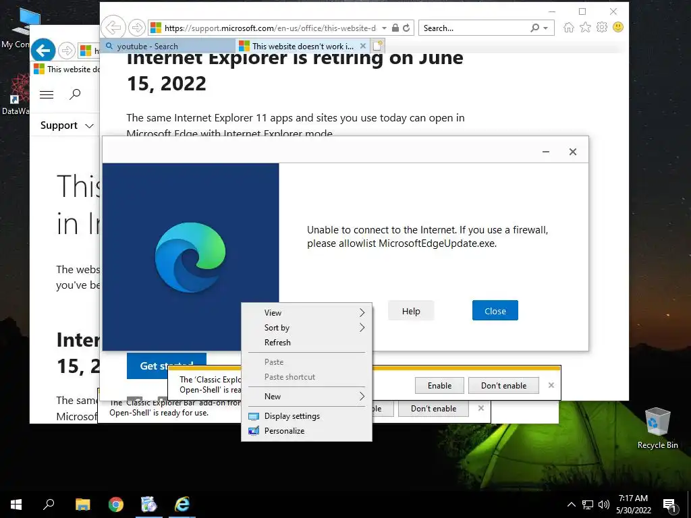Click the front IE window Back arrow
Image resolution: width=691 pixels, height=518 pixels.
pyautogui.click(x=113, y=28)
